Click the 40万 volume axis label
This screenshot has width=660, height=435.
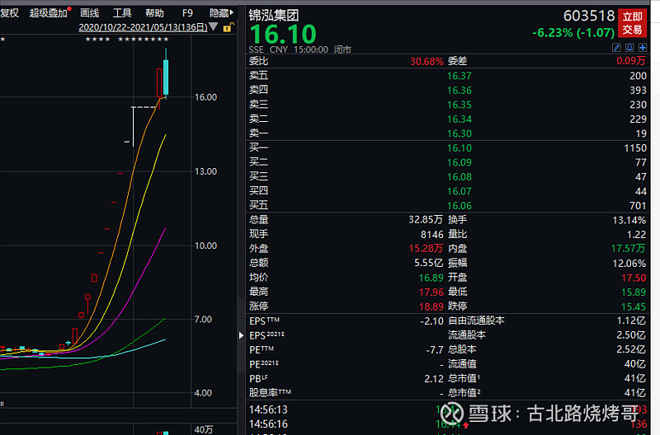(x=204, y=429)
